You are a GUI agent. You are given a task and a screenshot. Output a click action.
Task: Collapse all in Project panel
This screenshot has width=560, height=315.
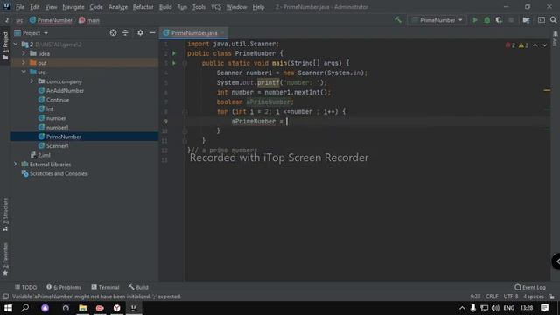tap(125, 33)
